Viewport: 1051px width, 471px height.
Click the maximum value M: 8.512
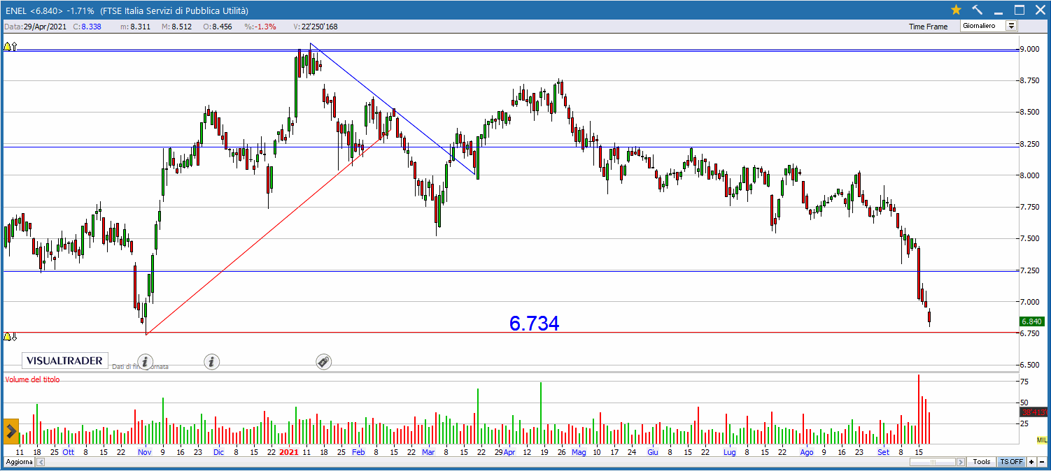(x=176, y=27)
